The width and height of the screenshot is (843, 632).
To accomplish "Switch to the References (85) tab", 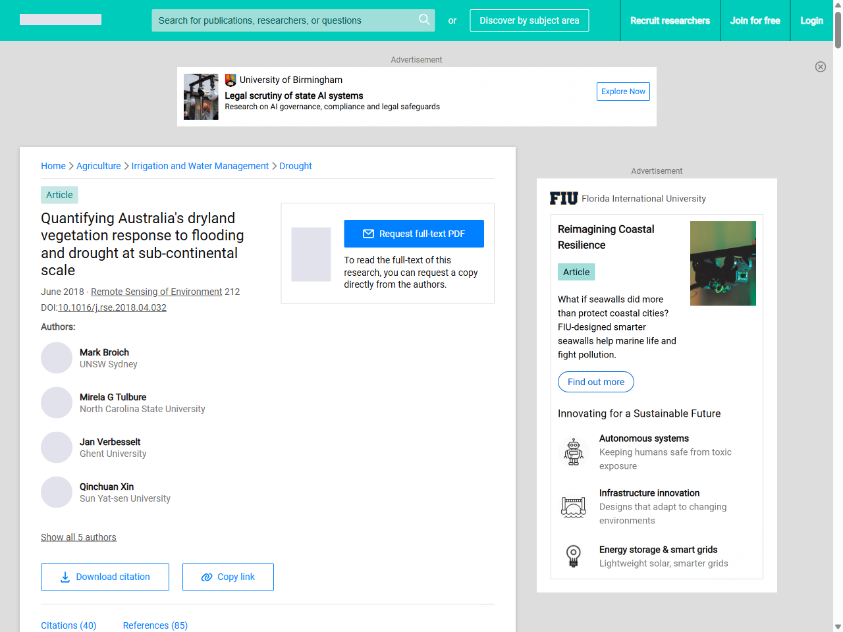I will coord(155,625).
